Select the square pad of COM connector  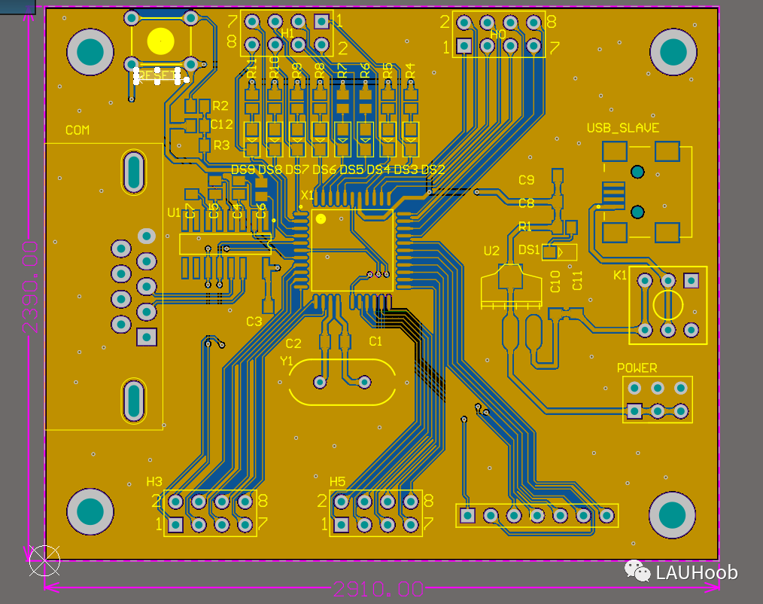pos(147,337)
